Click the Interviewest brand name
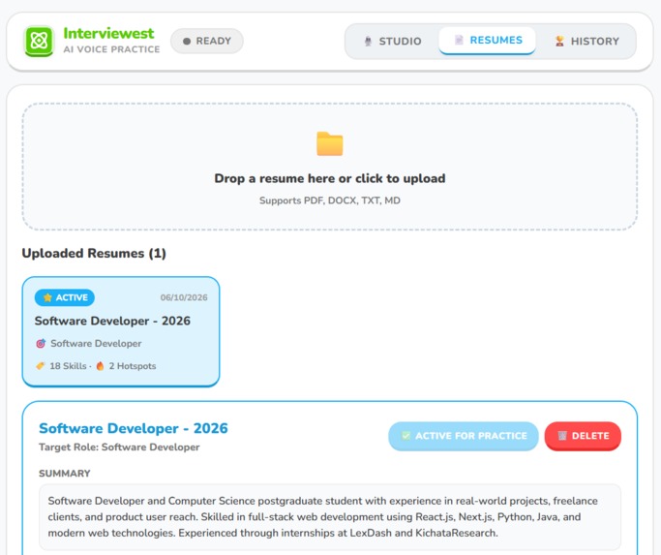The width and height of the screenshot is (661, 555). pos(108,33)
